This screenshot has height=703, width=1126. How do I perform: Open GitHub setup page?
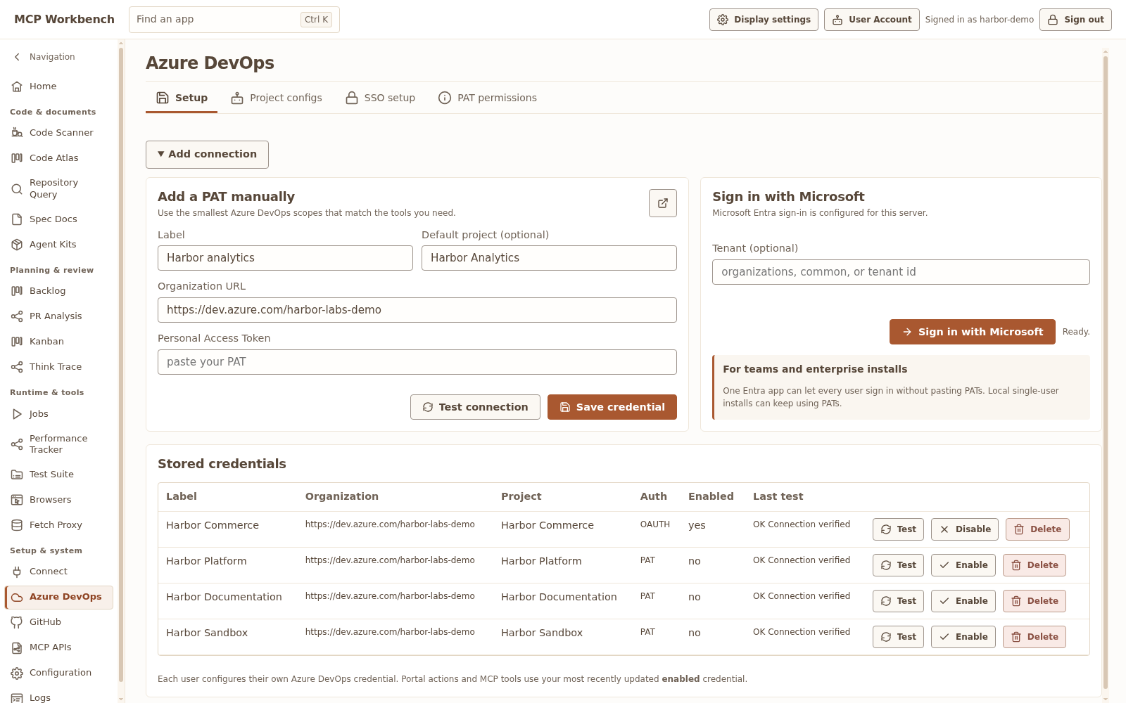[59, 622]
